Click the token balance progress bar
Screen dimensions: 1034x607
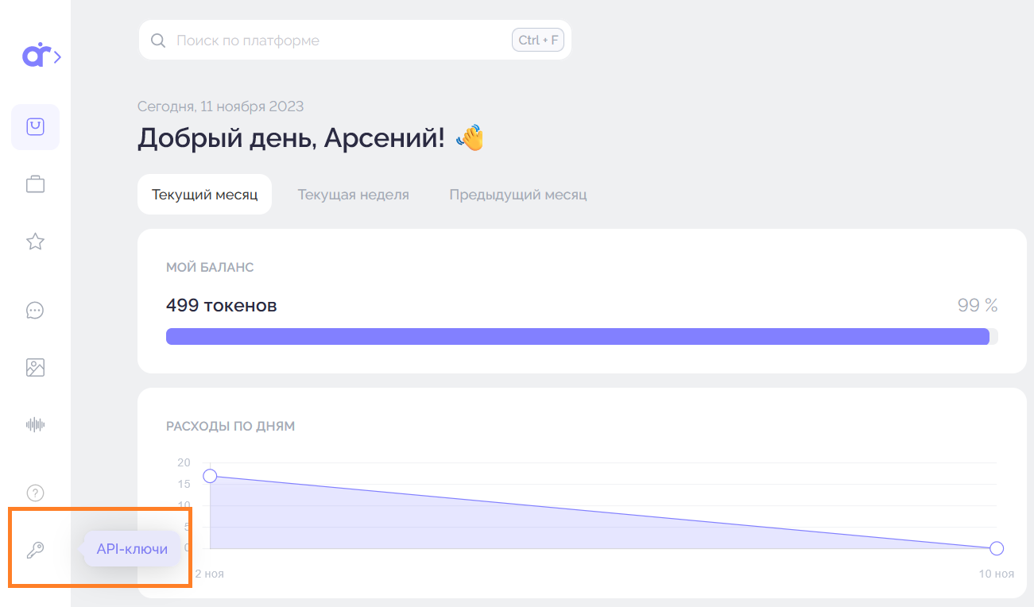582,336
